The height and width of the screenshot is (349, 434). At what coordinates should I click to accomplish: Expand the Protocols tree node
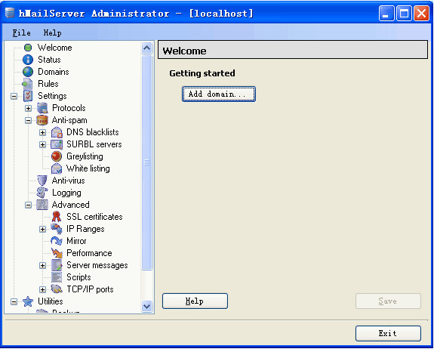(x=28, y=108)
